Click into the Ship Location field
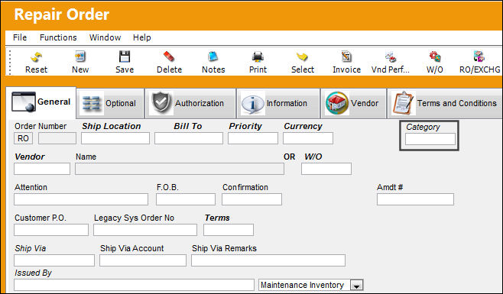Image resolution: width=503 pixels, height=294 pixels. (x=115, y=138)
